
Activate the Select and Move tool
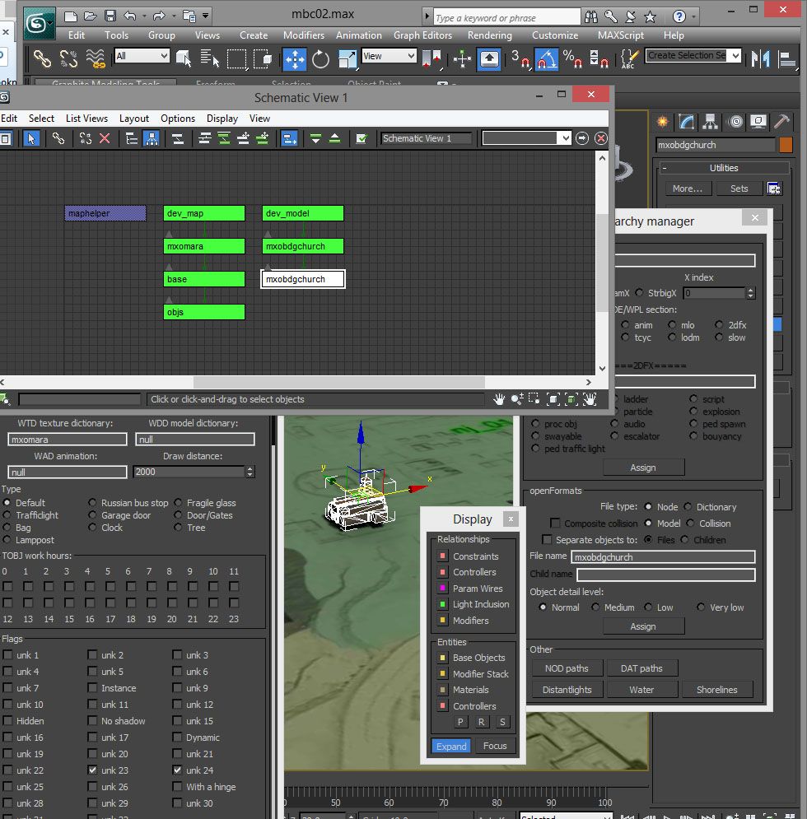click(295, 58)
